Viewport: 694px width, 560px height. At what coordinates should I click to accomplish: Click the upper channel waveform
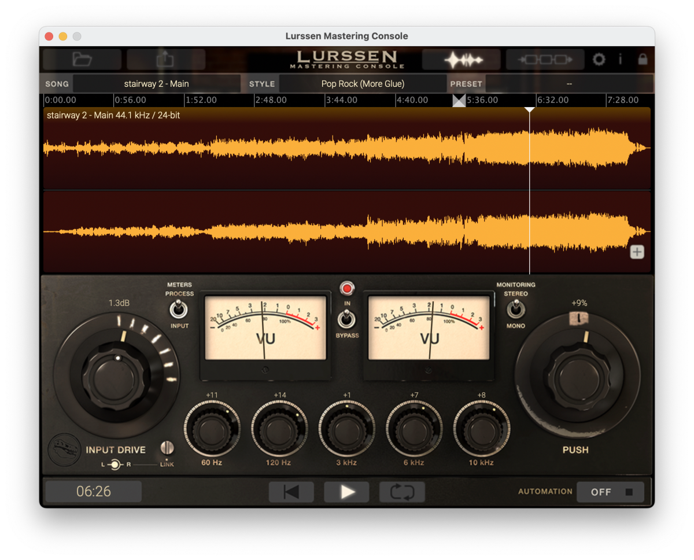347,149
